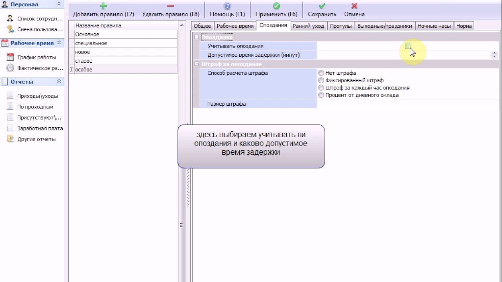Screen dimensions: 502x282
Task: Click the red minus Delete rule (F8) icon
Action: pyautogui.click(x=171, y=6)
